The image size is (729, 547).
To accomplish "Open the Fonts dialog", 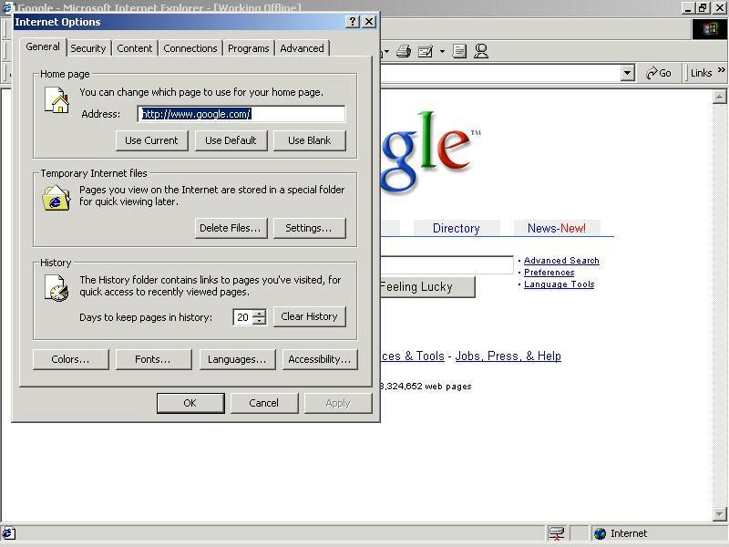I will pyautogui.click(x=153, y=359).
